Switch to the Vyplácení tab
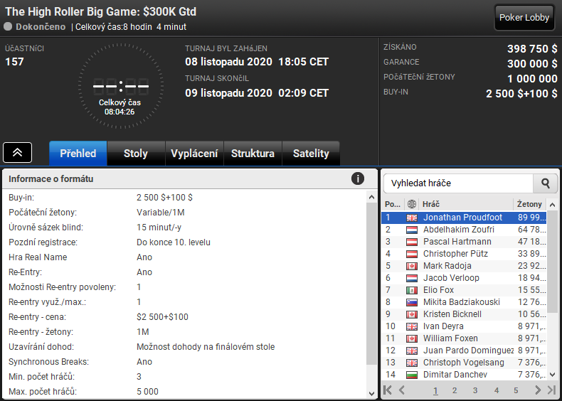Image resolution: width=562 pixels, height=401 pixels. click(x=194, y=154)
